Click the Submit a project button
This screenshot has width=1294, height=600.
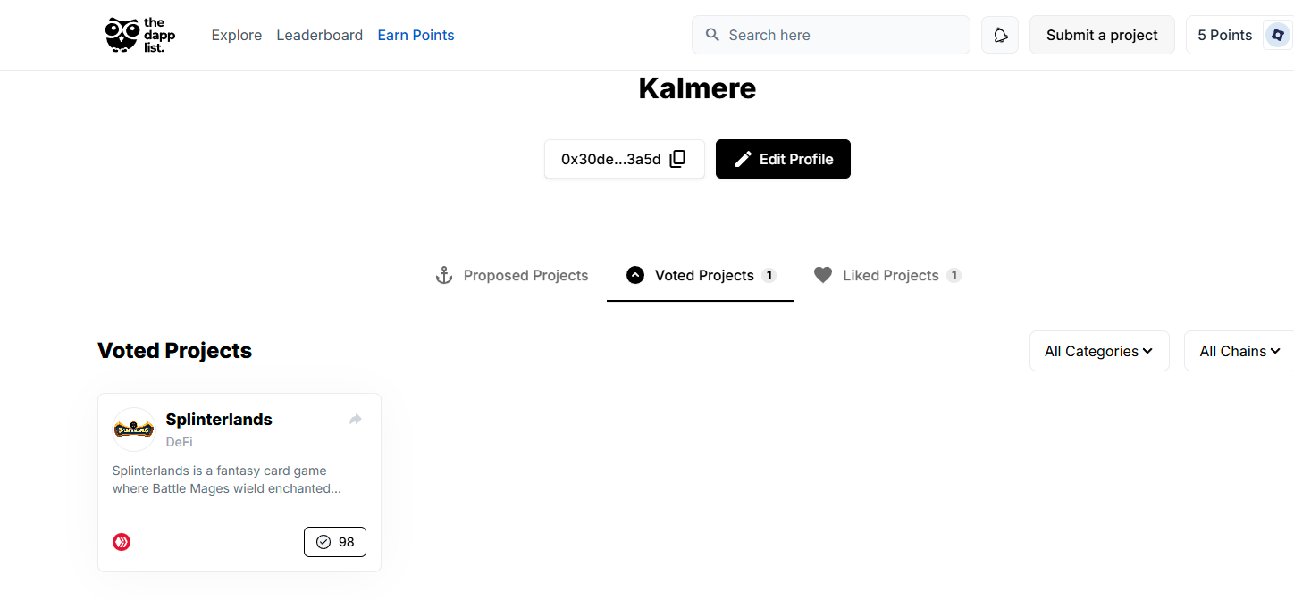click(x=1102, y=35)
